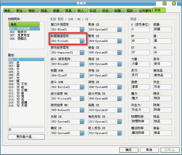This screenshot has height=155, width=182.
Task: Switch to the 职业 tab
Action: [21, 10]
